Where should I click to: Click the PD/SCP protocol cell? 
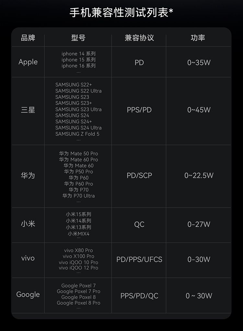(x=139, y=176)
